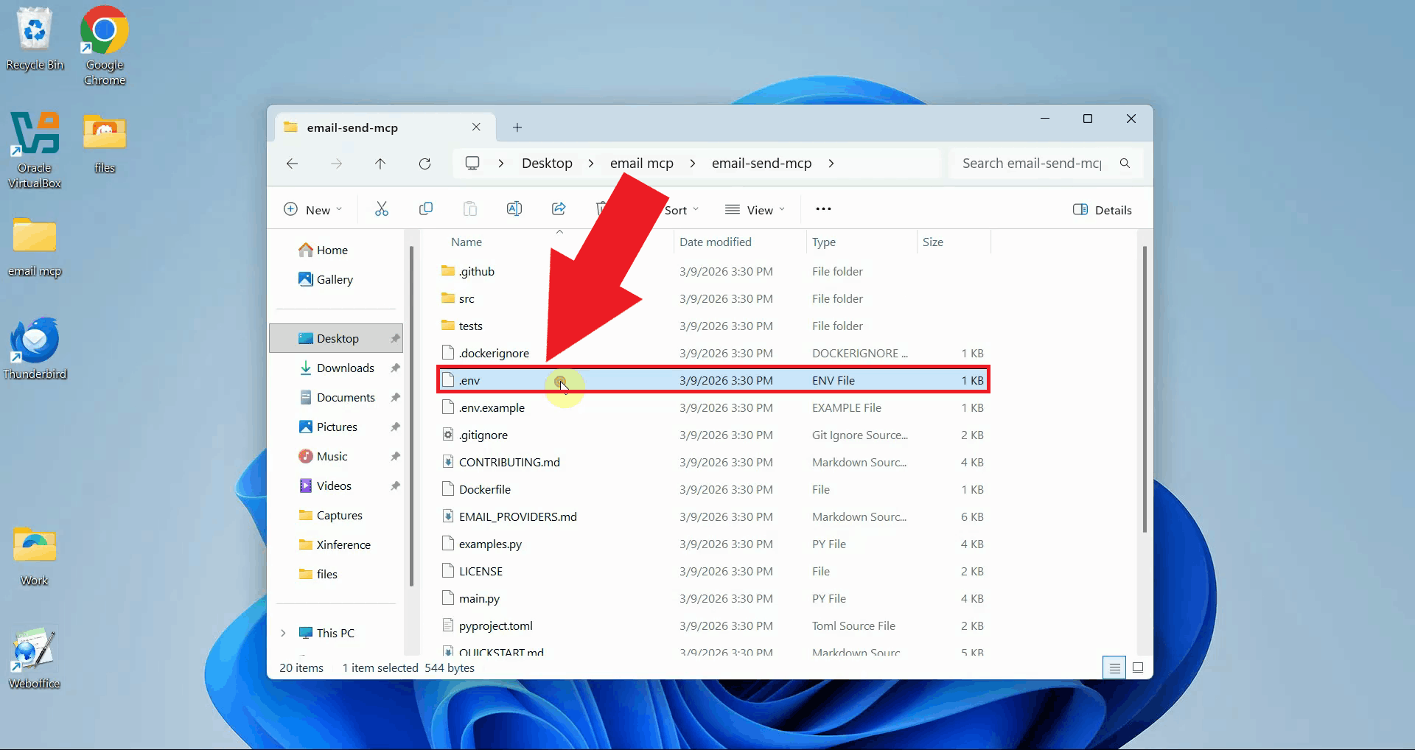
Task: Select the Rename icon
Action: pos(514,208)
